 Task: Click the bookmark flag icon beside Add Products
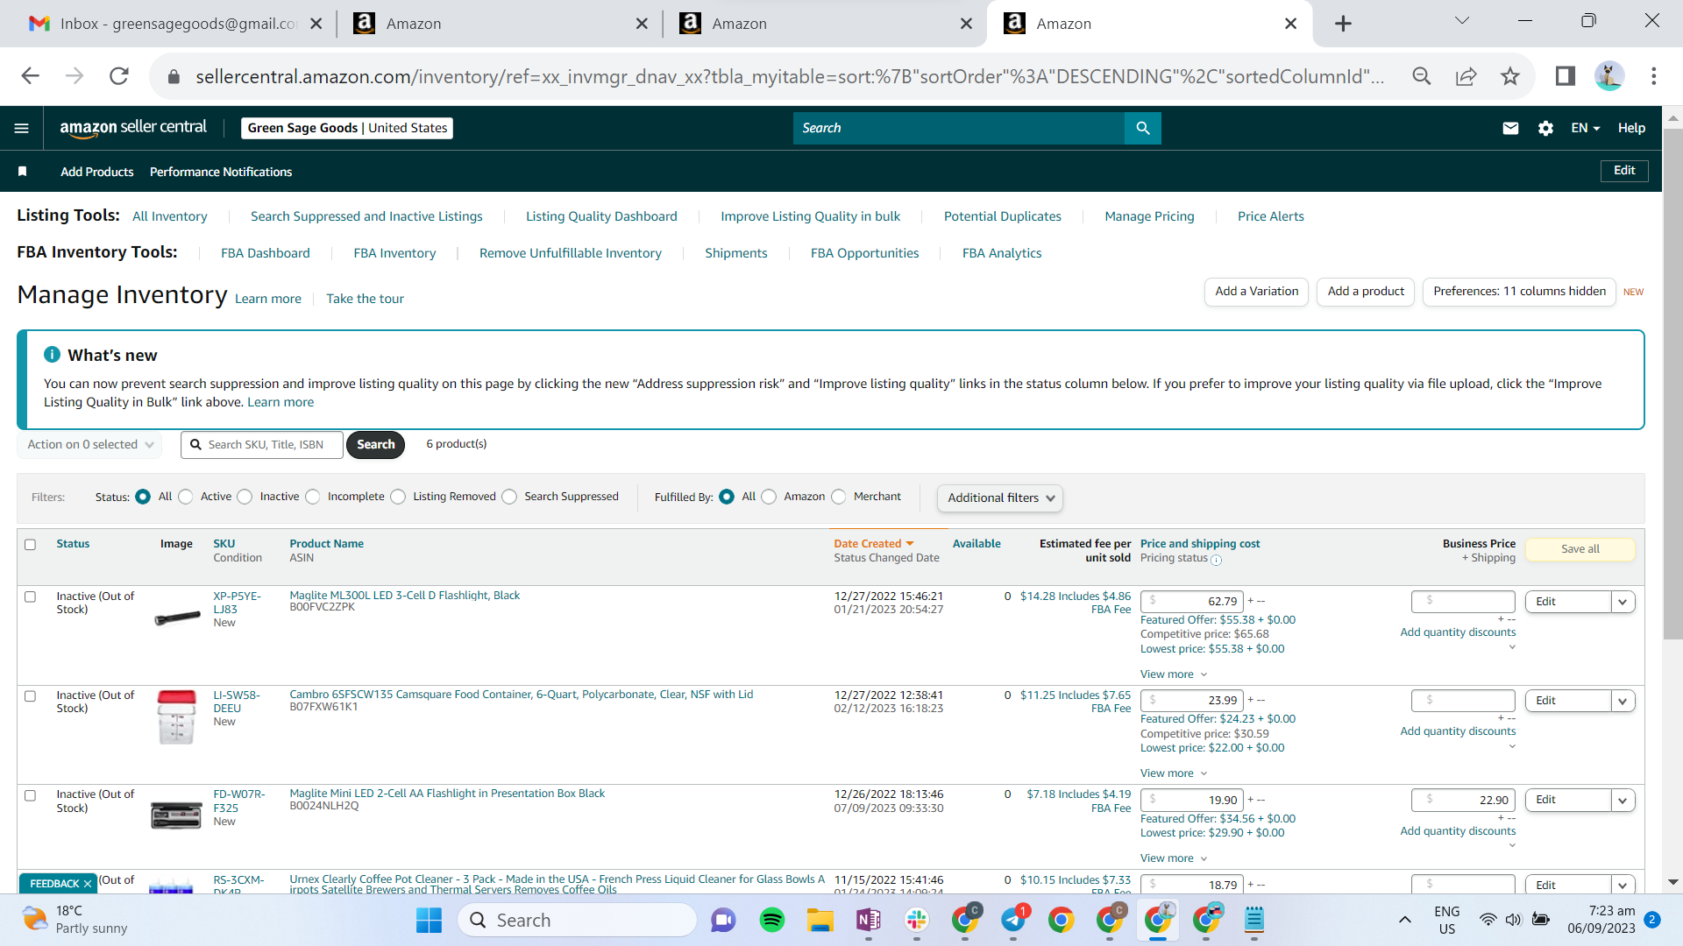point(23,172)
